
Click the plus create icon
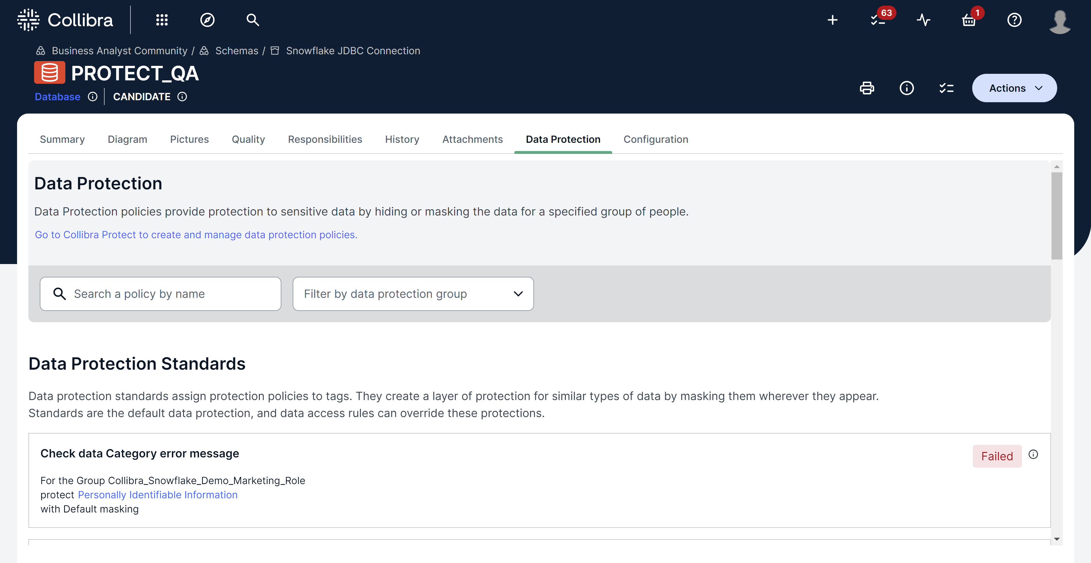pyautogui.click(x=833, y=20)
